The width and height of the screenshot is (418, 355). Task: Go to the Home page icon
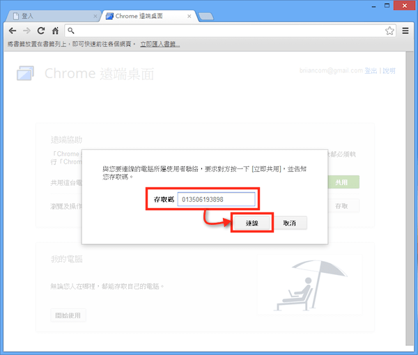[55, 31]
